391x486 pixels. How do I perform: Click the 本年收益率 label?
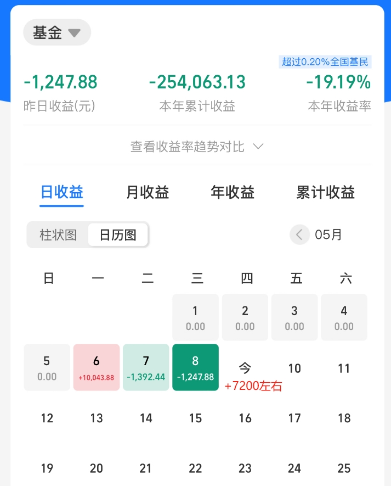coord(339,106)
